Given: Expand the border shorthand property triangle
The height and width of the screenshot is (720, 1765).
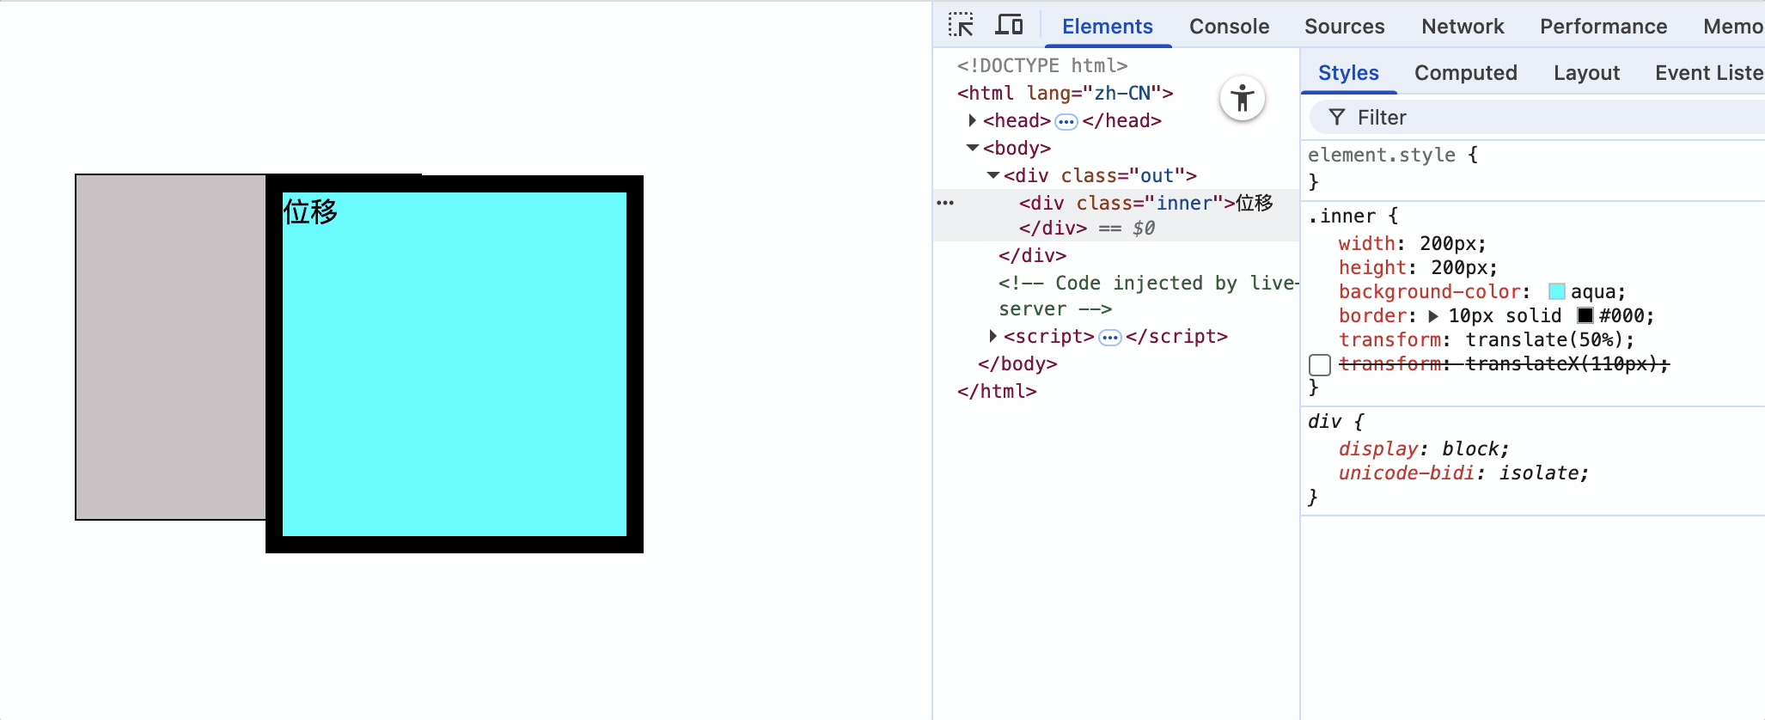Looking at the screenshot, I should tap(1433, 316).
